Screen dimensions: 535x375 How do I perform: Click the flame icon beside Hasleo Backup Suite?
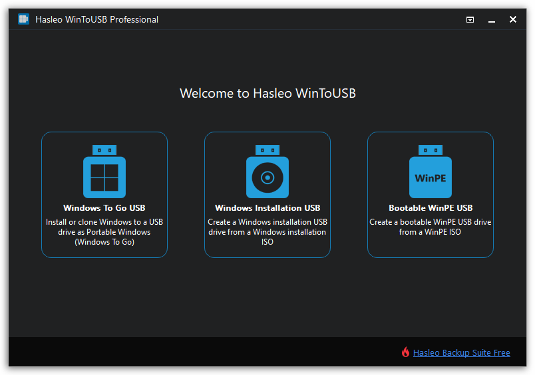pyautogui.click(x=405, y=352)
